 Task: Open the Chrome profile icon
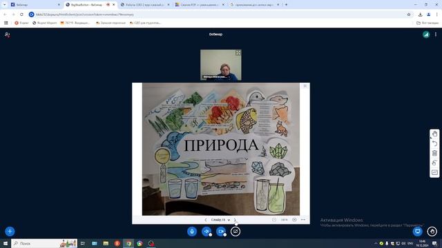pyautogui.click(x=429, y=14)
